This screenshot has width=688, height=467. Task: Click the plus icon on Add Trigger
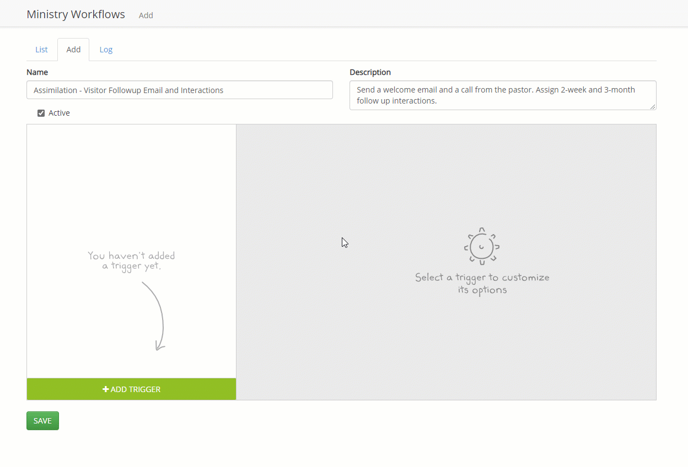coord(106,389)
